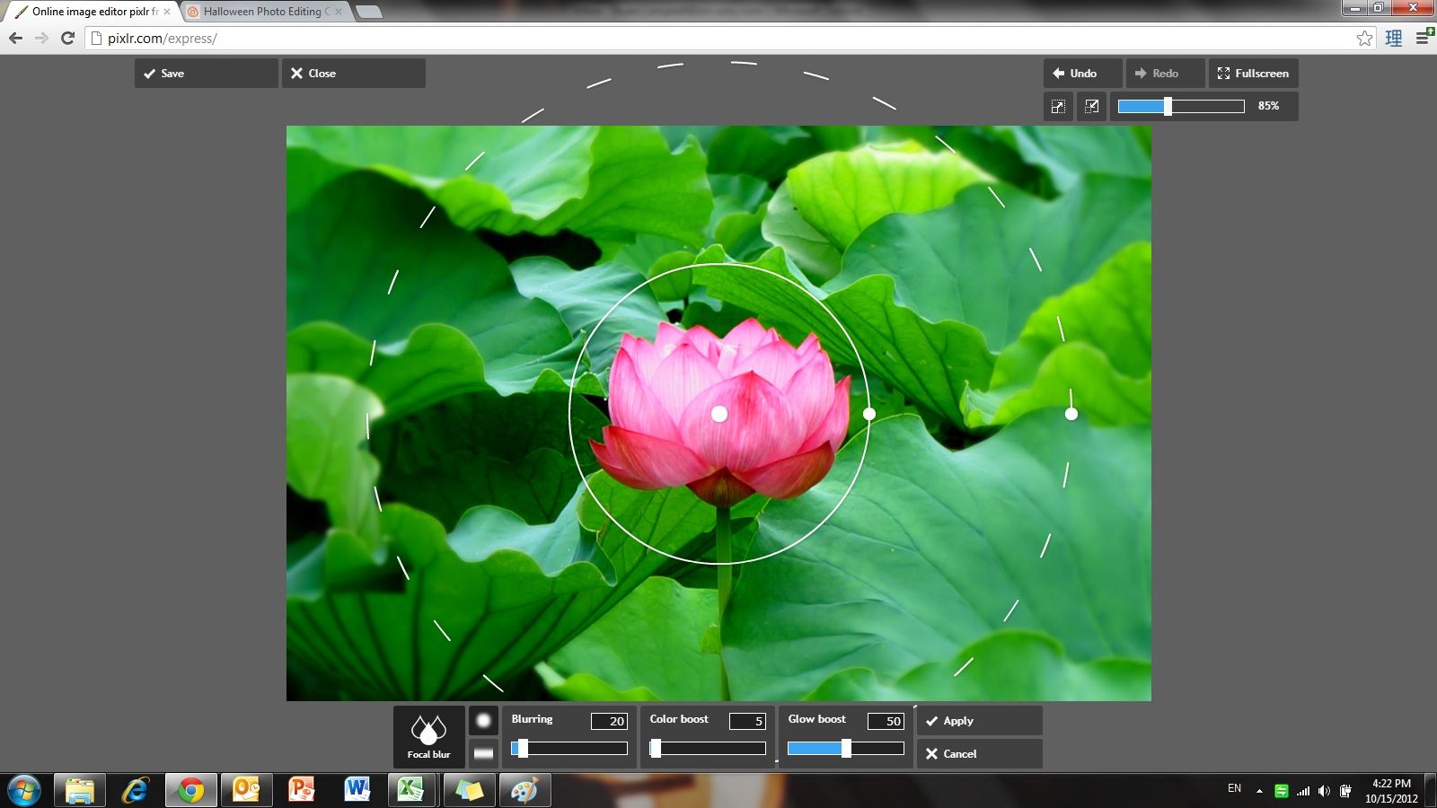Save the edited image
Image resolution: width=1437 pixels, height=808 pixels.
click(x=206, y=74)
